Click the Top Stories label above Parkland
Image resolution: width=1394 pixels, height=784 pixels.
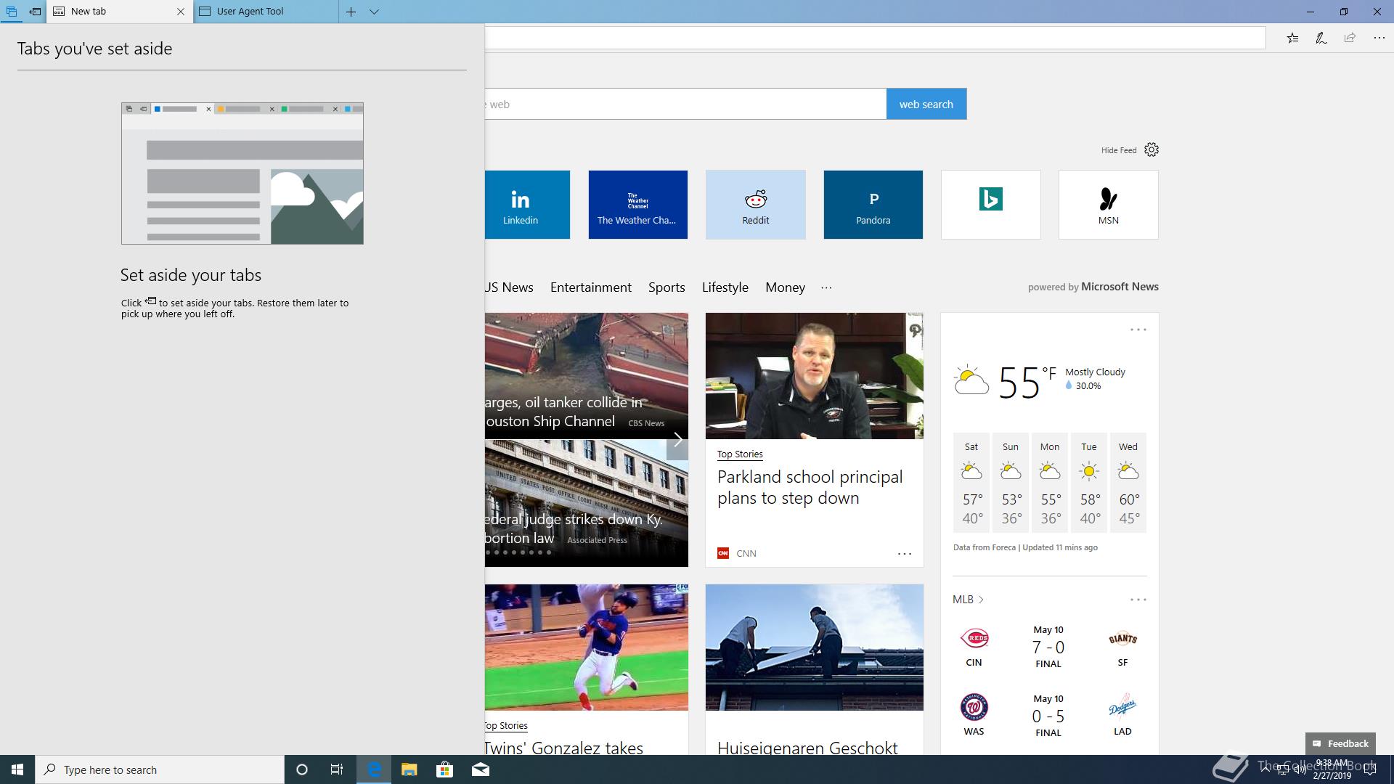(x=740, y=454)
